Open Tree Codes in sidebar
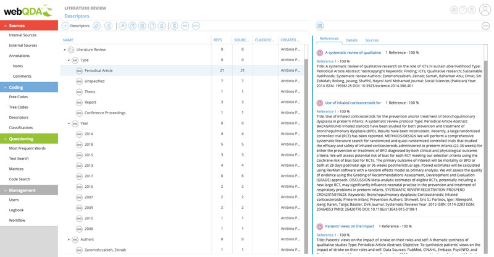 point(19,107)
